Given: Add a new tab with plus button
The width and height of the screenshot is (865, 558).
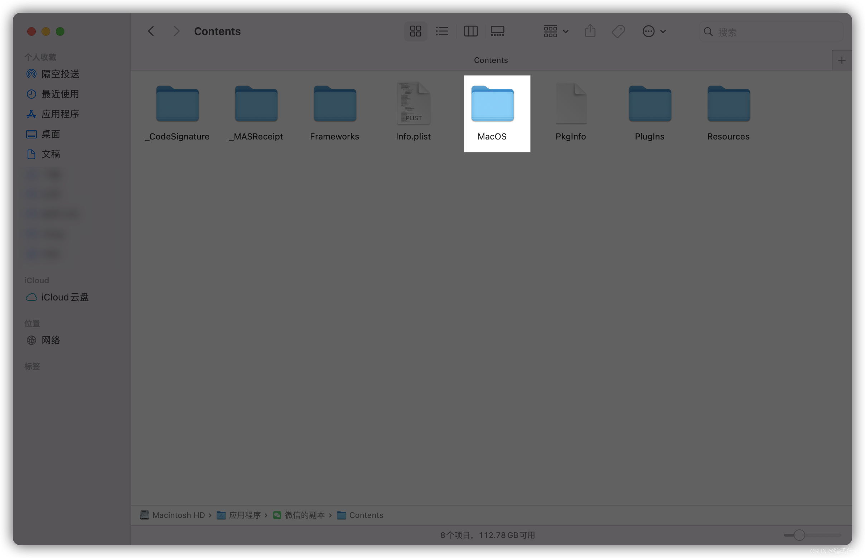Looking at the screenshot, I should click(x=841, y=60).
